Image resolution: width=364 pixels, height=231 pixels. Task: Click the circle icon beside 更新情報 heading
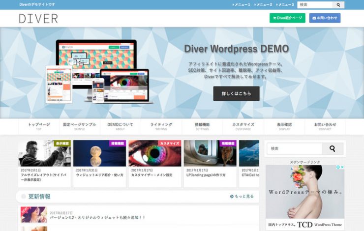(23, 197)
